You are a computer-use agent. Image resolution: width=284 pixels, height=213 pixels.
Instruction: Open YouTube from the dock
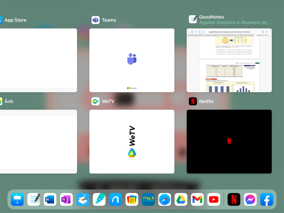click(x=213, y=199)
